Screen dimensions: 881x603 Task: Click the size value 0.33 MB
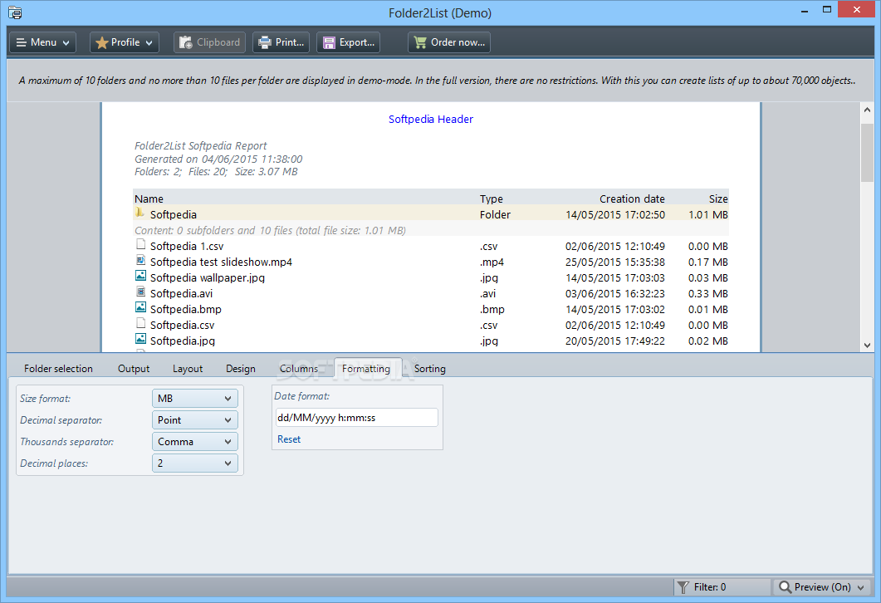coord(708,293)
